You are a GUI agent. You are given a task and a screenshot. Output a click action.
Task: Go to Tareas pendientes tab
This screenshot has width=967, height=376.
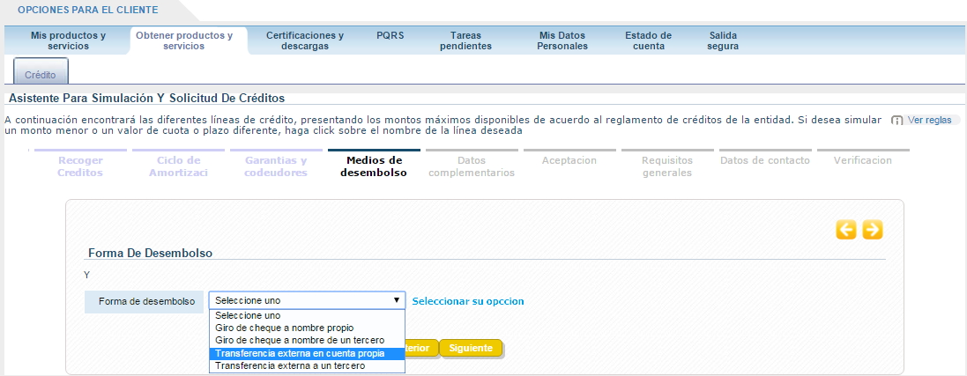coord(465,41)
